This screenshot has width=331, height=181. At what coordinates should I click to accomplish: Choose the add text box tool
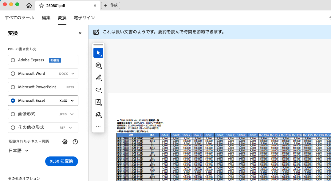pos(98,102)
